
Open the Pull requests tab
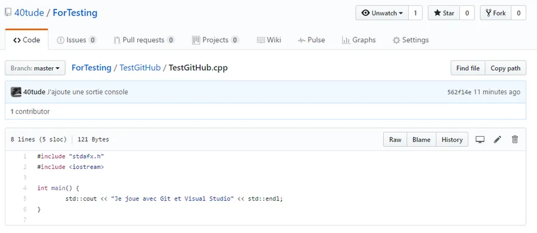coord(144,40)
